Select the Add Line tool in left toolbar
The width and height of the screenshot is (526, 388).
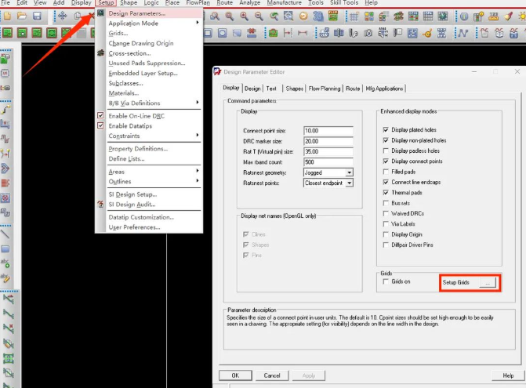pos(5,234)
